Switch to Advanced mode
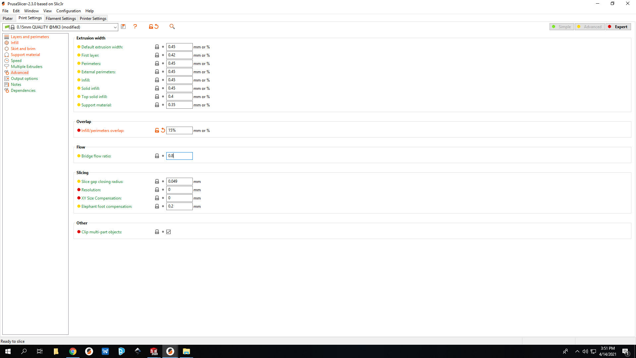The image size is (636, 358). click(590, 27)
